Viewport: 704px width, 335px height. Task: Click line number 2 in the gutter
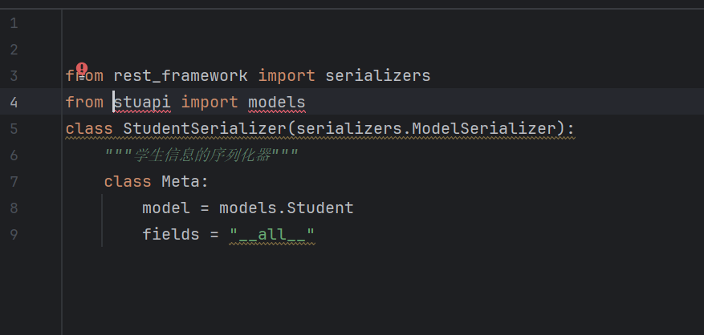point(14,50)
